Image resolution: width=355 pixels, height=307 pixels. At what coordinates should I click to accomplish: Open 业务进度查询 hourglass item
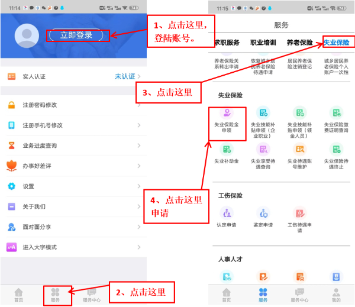(x=11, y=146)
